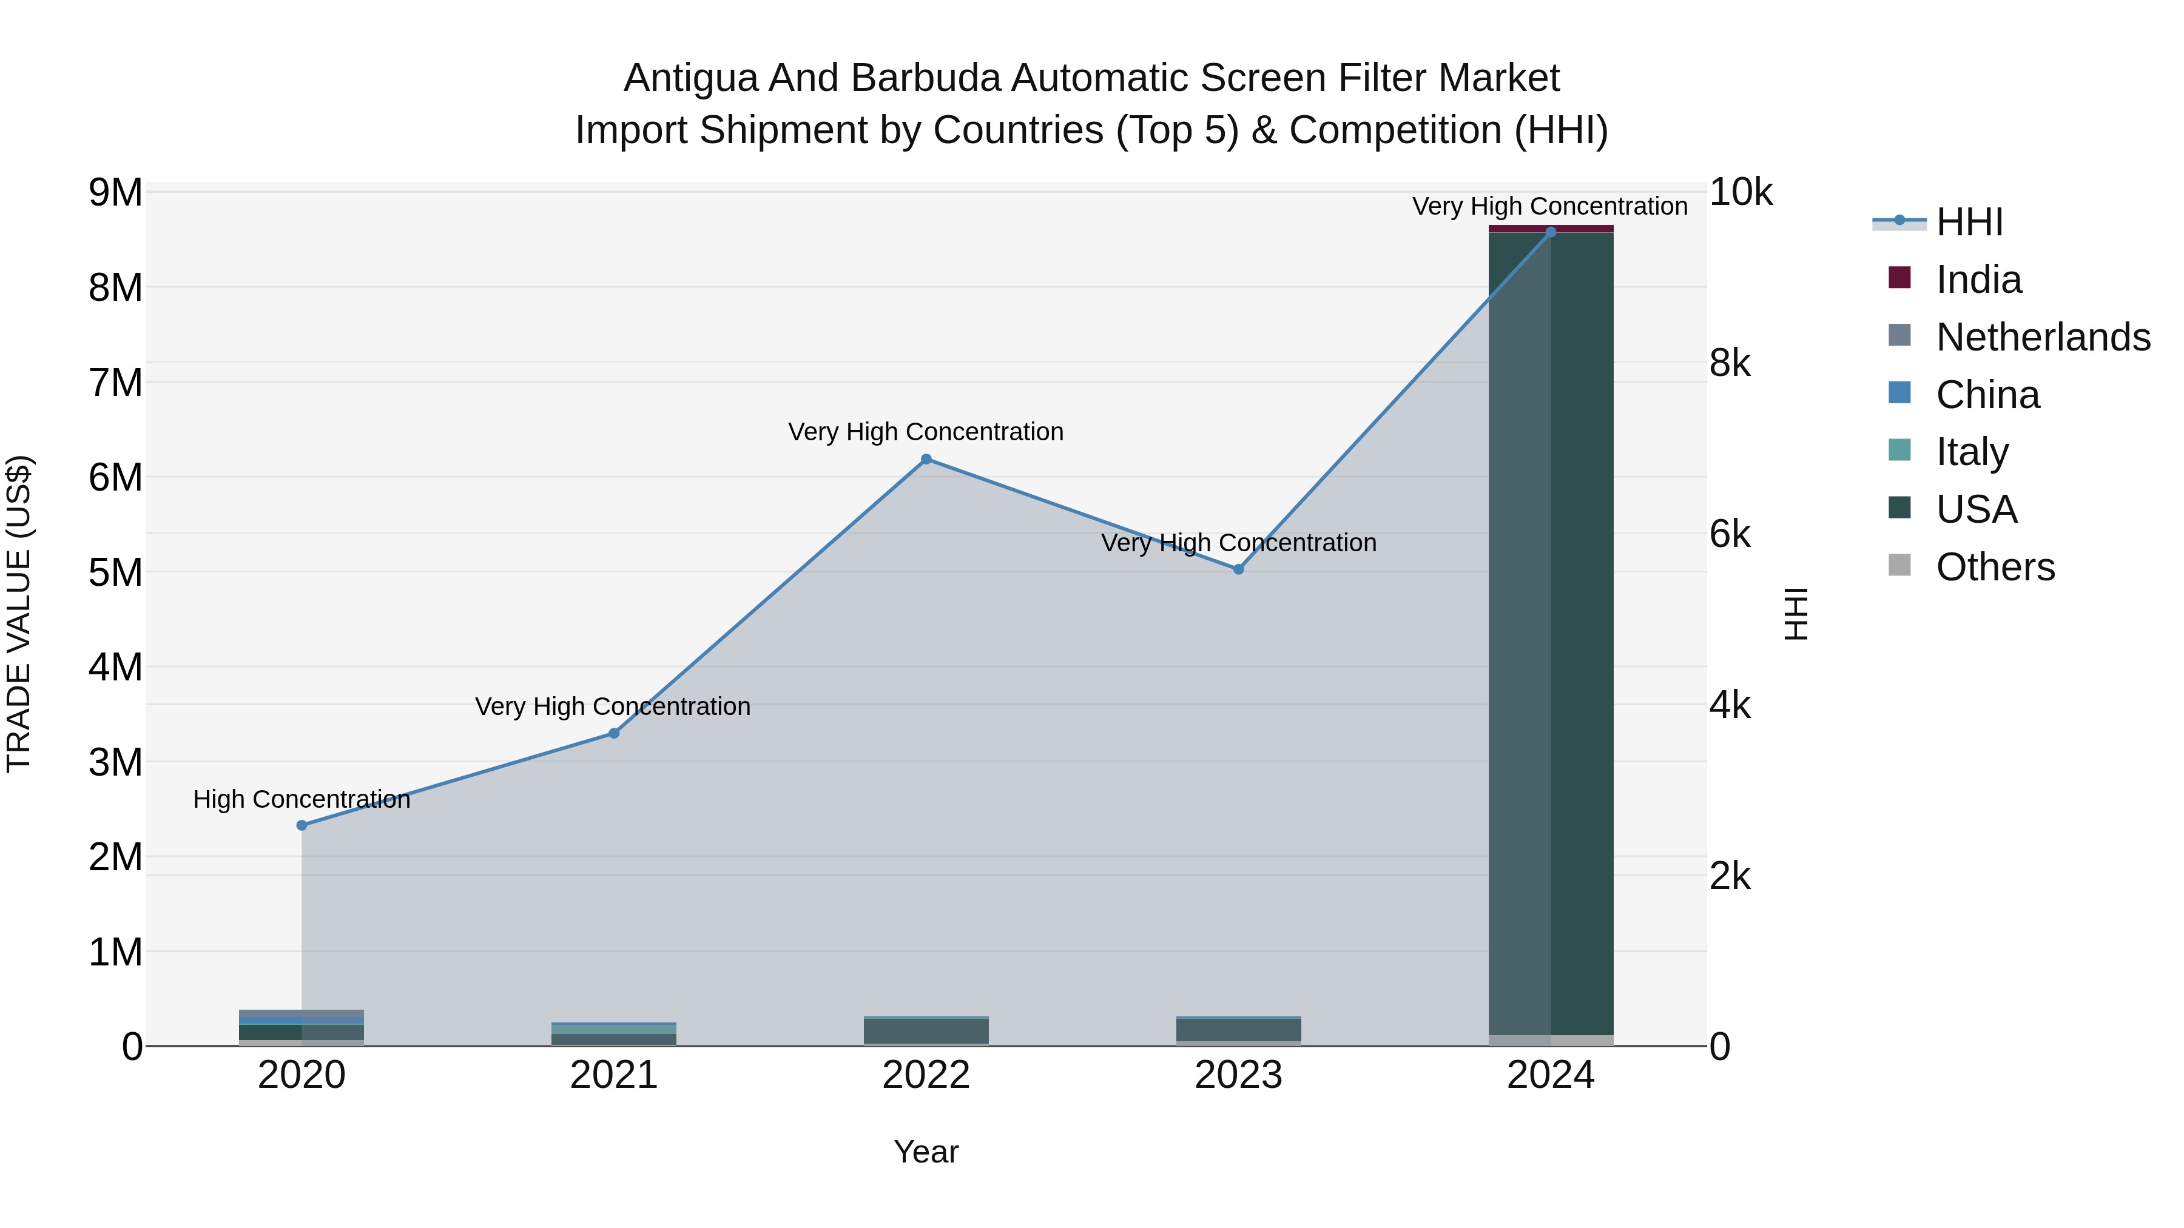Click the Italy teal legend swatch

click(1900, 450)
